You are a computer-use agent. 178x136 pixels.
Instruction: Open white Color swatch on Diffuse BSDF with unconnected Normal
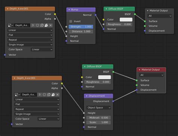[104, 77]
